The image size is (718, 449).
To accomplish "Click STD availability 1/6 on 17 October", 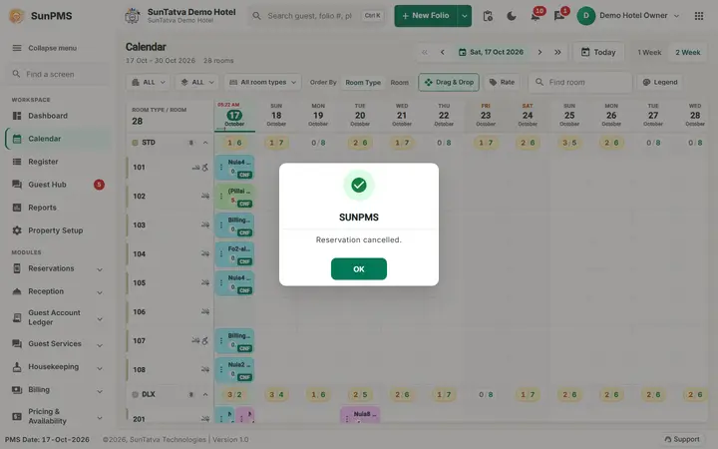I will click(234, 143).
